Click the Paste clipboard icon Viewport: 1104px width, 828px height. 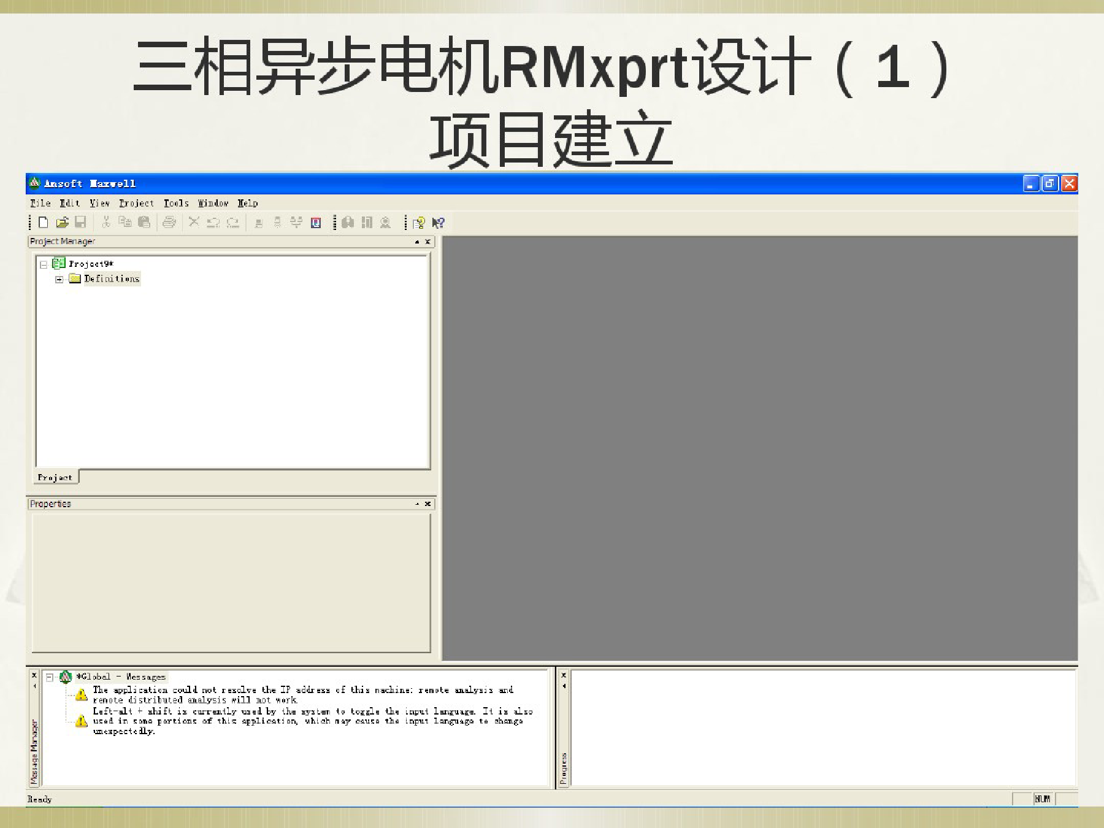click(x=144, y=223)
